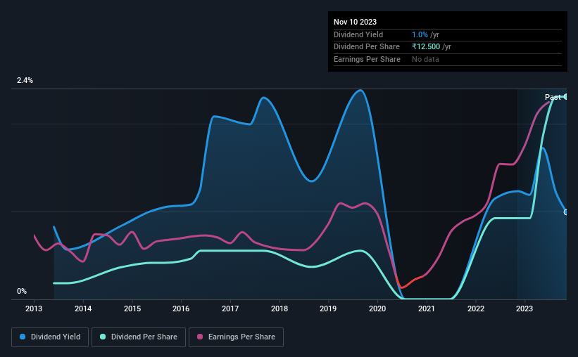
Task: Click the blue Dividend Yield legend dot
Action: coord(23,337)
